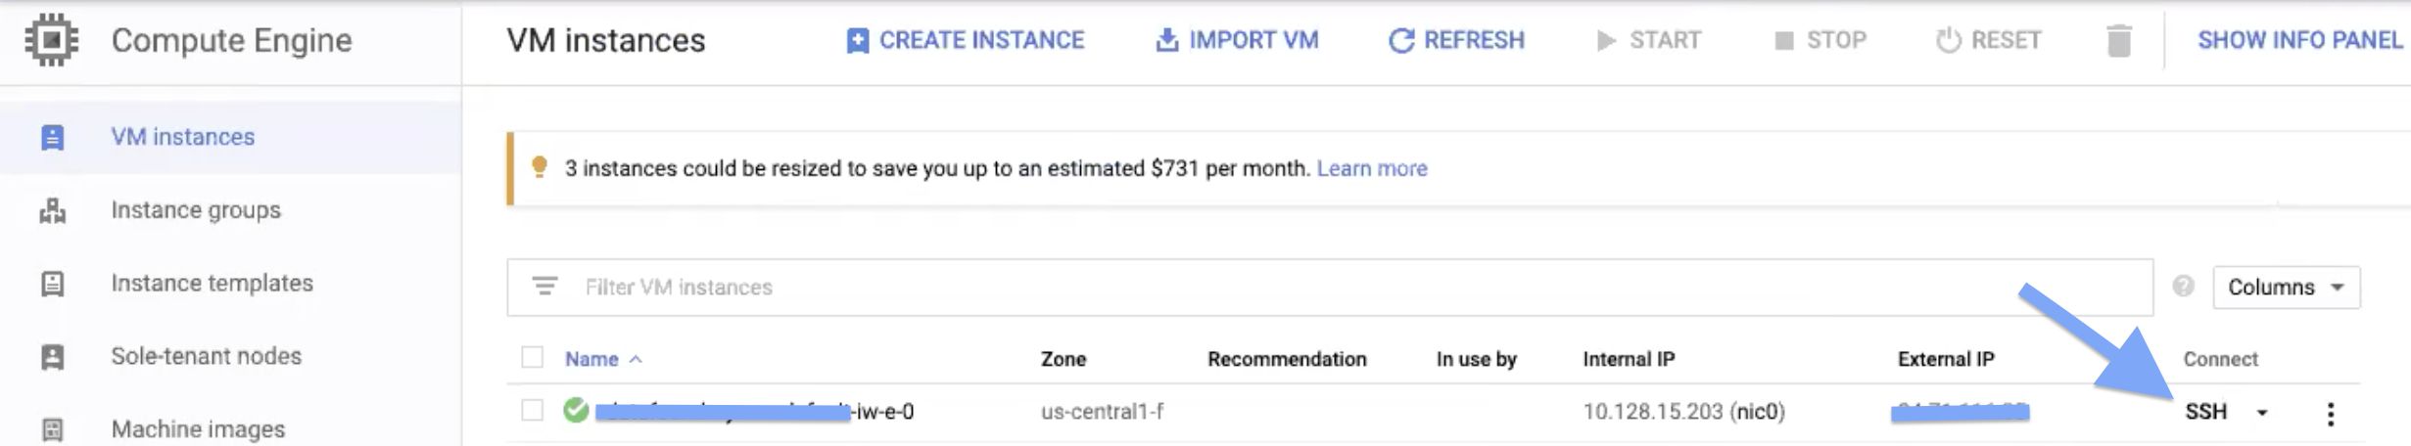Open the Columns dropdown

coord(2286,288)
